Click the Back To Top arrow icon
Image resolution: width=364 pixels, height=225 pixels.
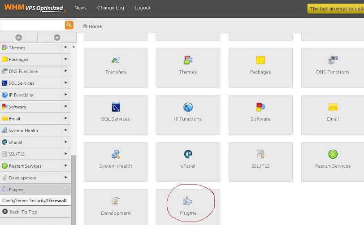(x=5, y=212)
